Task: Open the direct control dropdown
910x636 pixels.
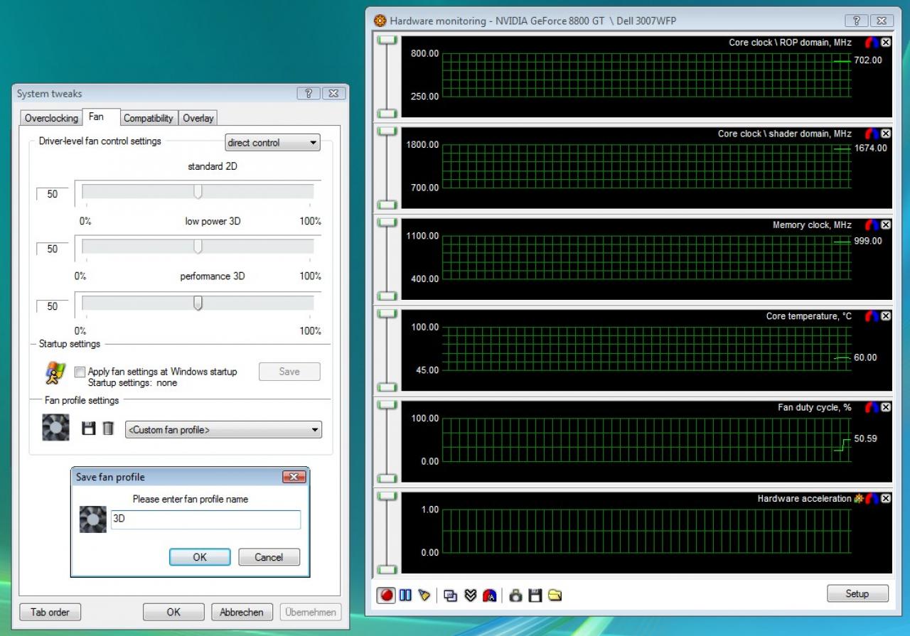Action: click(x=273, y=143)
